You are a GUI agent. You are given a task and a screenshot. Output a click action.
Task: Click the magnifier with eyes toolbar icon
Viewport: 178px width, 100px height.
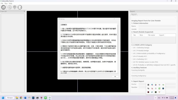(x=15, y=7)
